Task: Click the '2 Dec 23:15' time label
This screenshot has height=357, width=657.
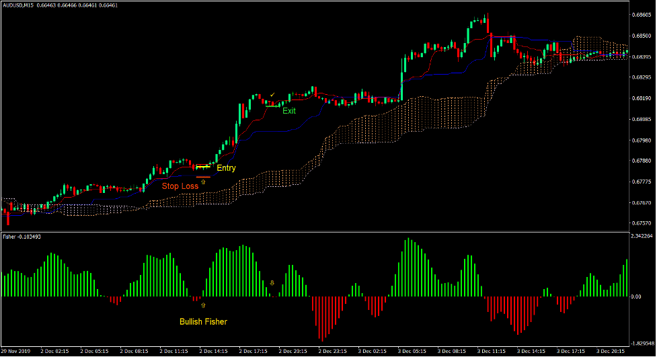Action: click(x=332, y=351)
